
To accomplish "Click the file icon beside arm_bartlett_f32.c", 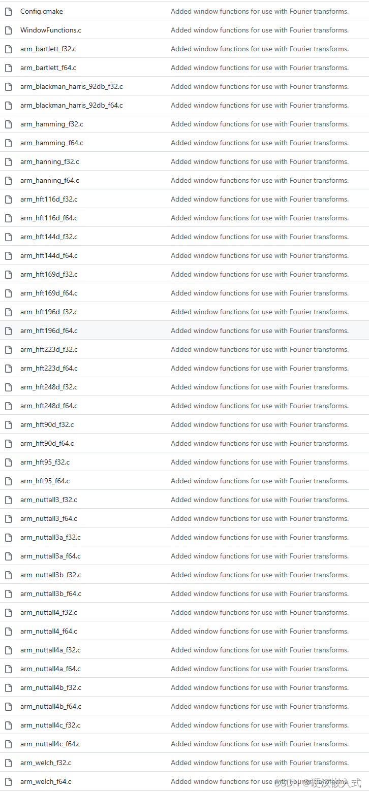I will [x=8, y=49].
